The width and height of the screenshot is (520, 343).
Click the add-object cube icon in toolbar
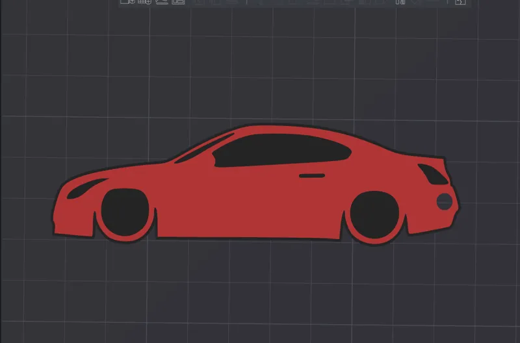pyautogui.click(x=127, y=2)
